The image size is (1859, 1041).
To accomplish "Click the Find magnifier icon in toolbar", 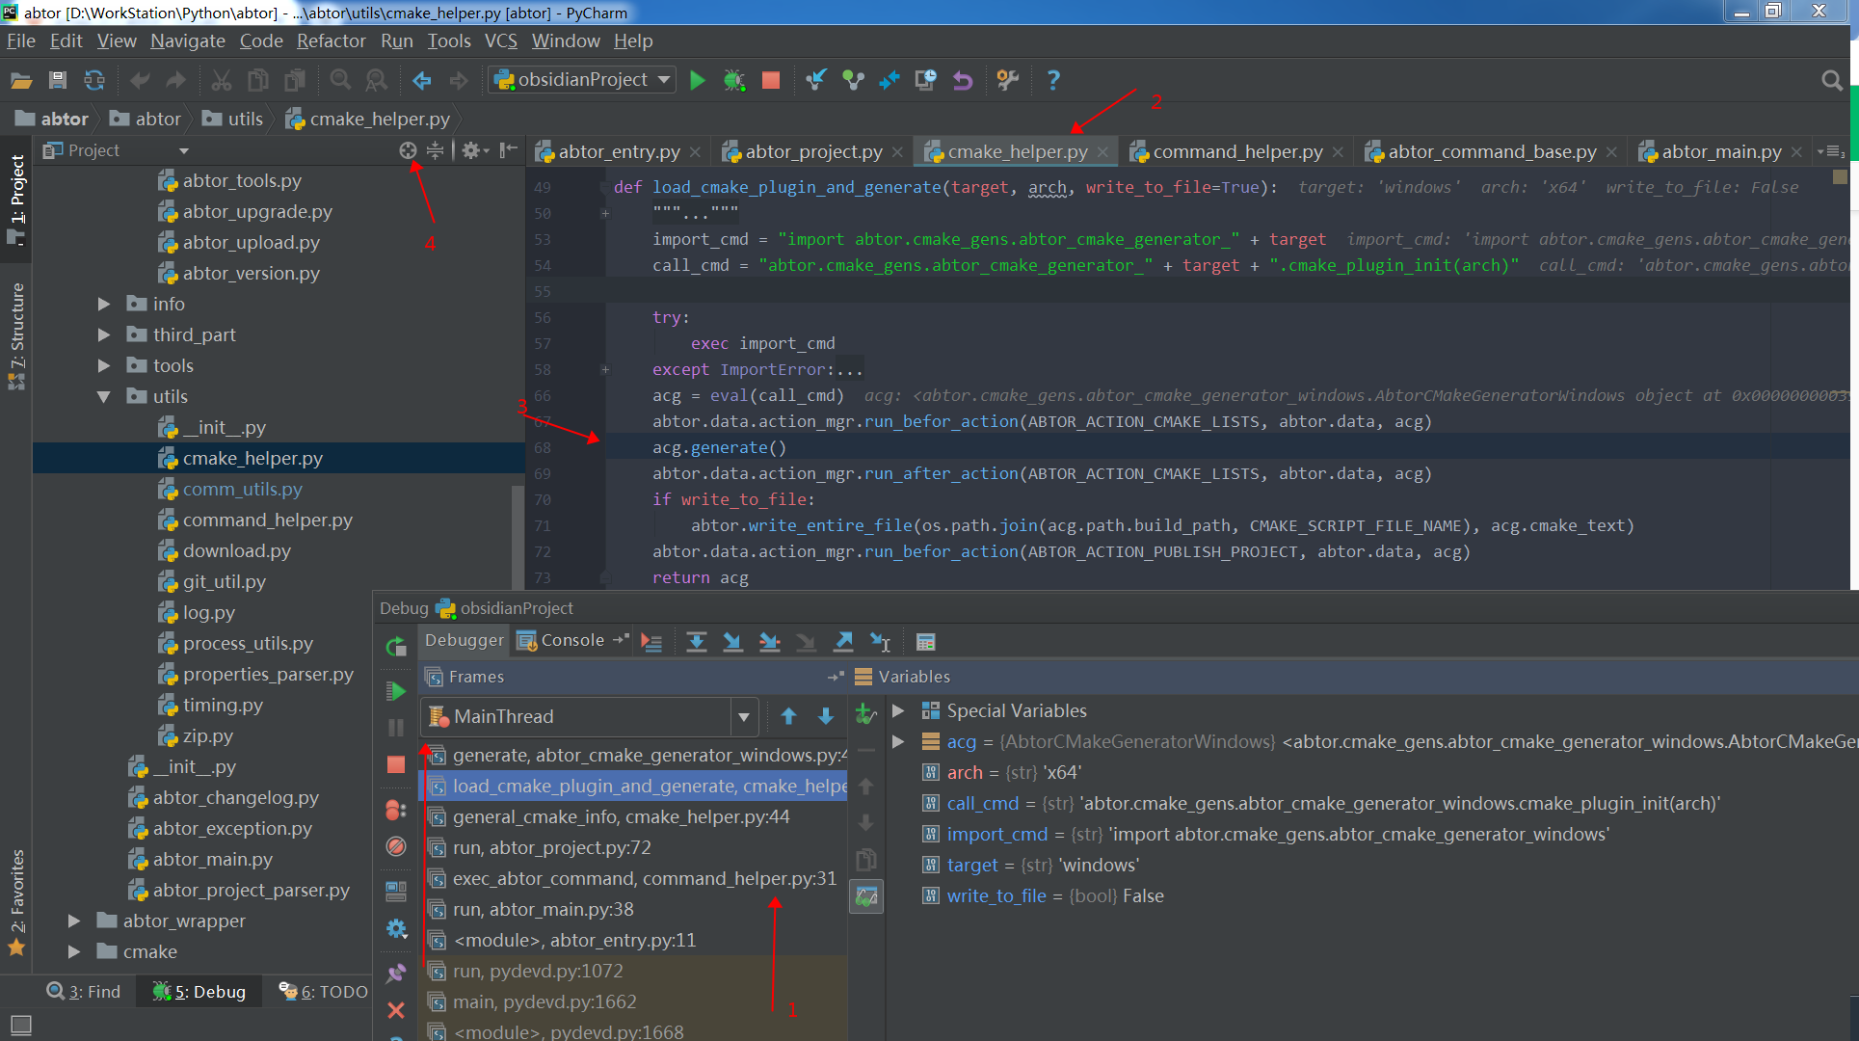I will coord(340,80).
